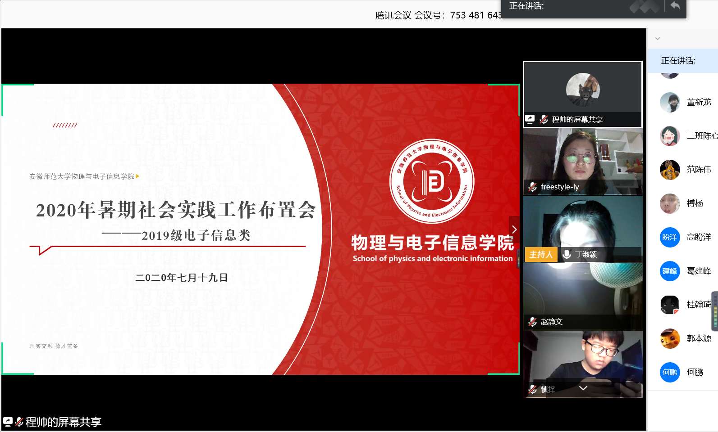Click muted microphone icon on 程帅的屏幕共享 tile
The image size is (718, 432).
click(x=544, y=119)
